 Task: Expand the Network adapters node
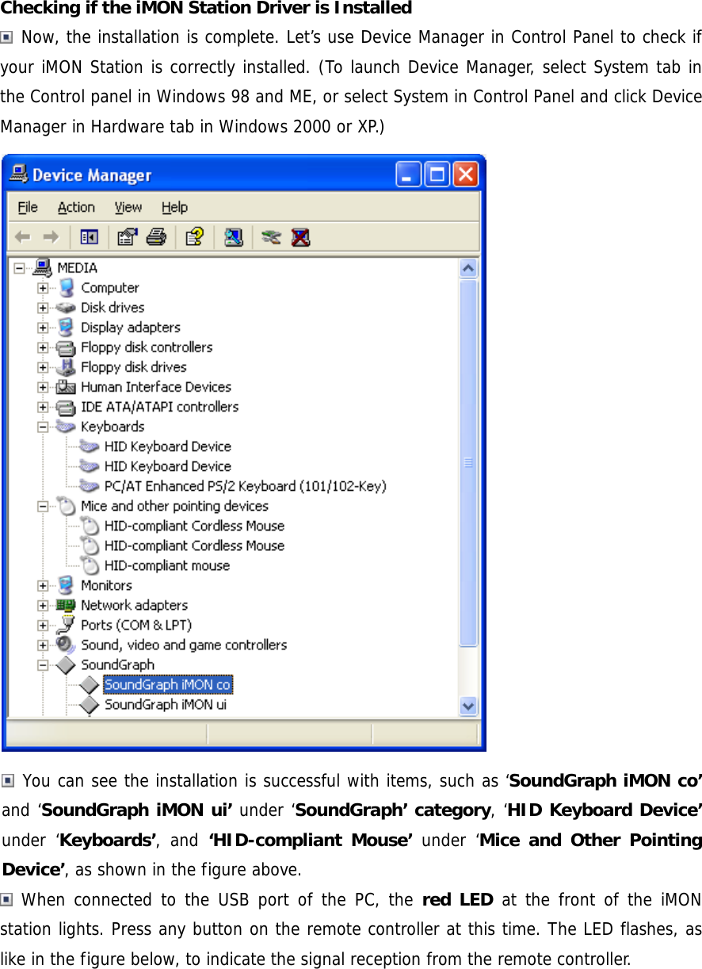[x=42, y=604]
